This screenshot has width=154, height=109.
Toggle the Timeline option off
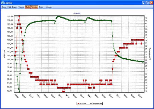point(34,7)
